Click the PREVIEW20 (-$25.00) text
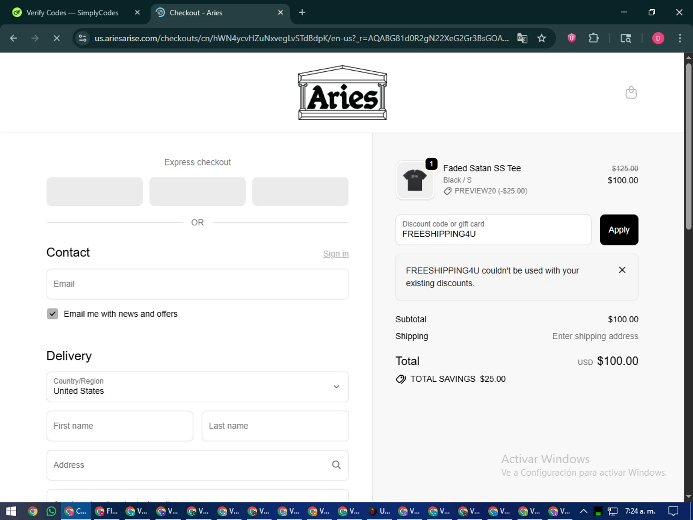This screenshot has height=520, width=693. click(x=491, y=191)
